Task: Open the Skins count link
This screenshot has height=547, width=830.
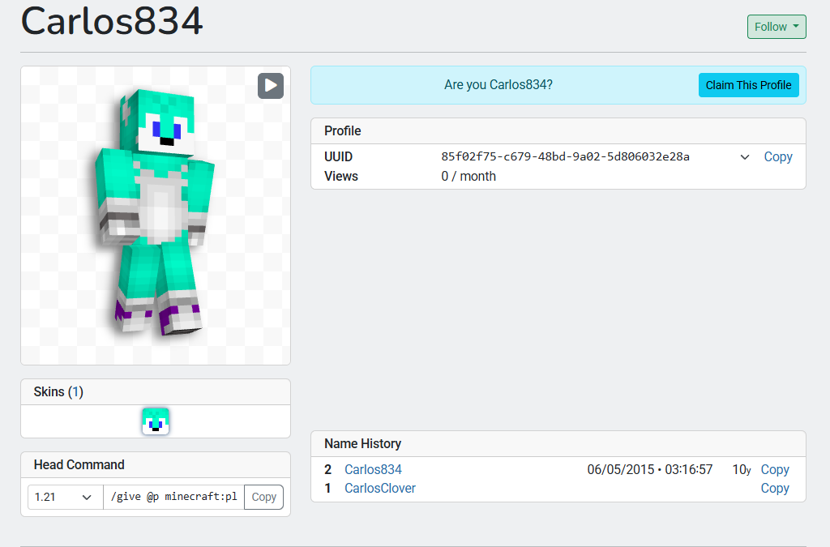Action: (x=75, y=392)
